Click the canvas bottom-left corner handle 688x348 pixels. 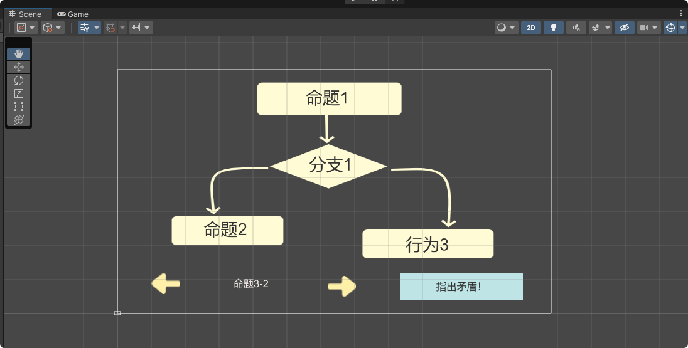point(117,313)
